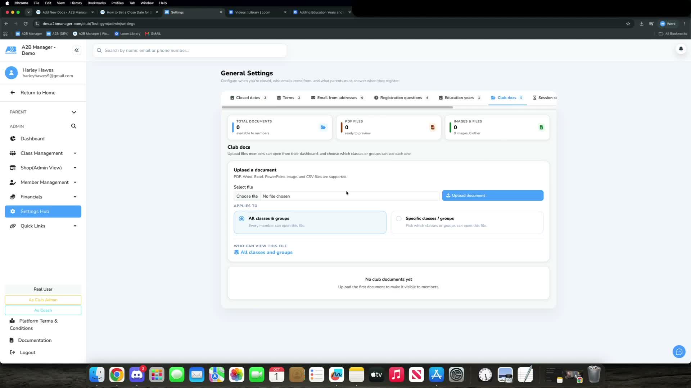This screenshot has height=388, width=691.
Task: Switch view As Club Admin
Action: coord(43,300)
